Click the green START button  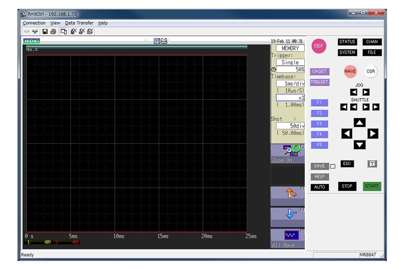pos(372,186)
